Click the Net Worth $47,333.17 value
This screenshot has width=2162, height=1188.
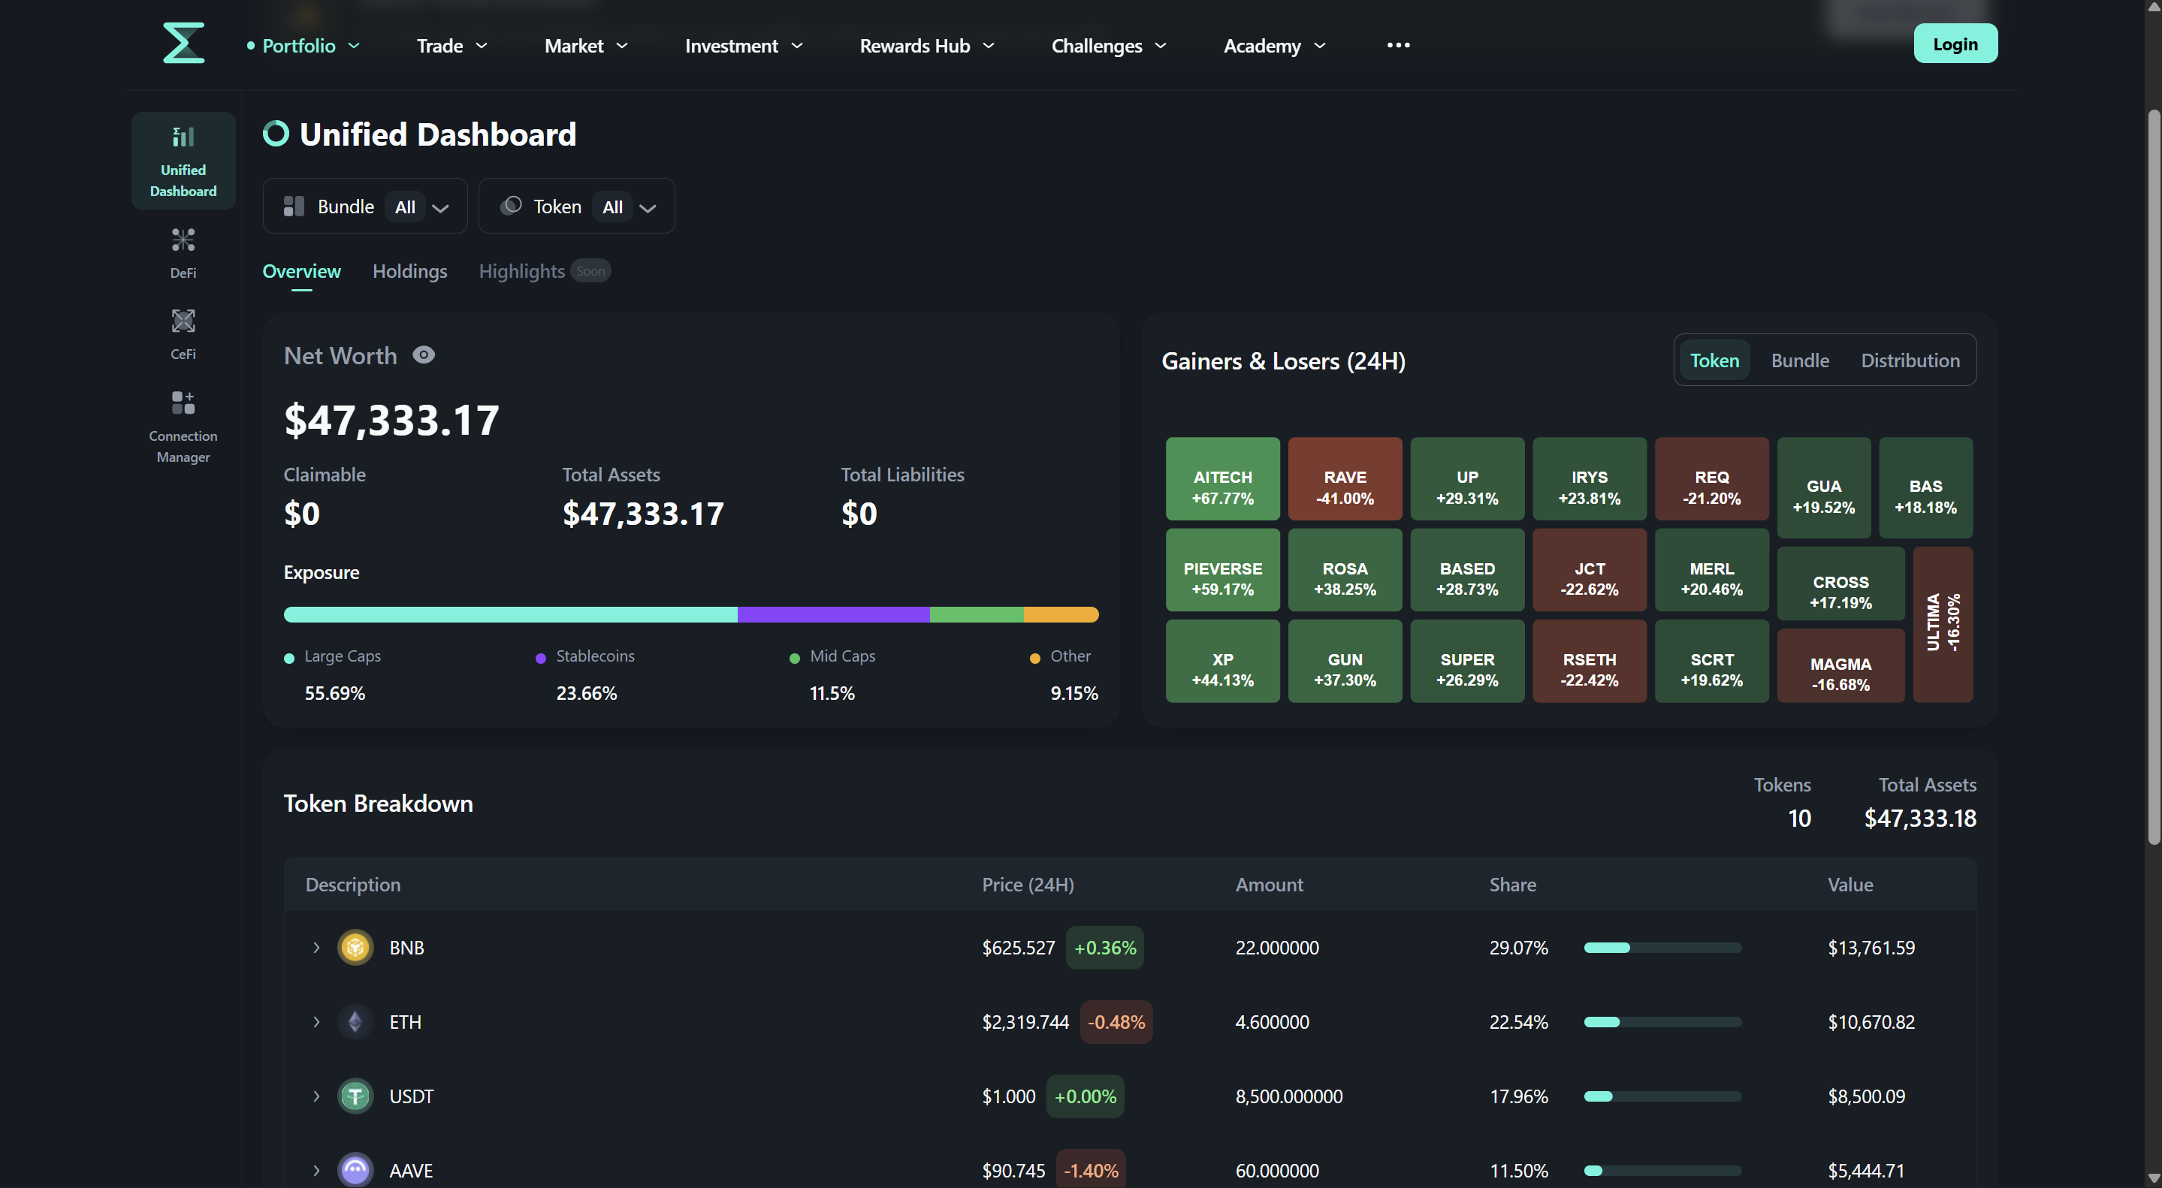(x=391, y=421)
